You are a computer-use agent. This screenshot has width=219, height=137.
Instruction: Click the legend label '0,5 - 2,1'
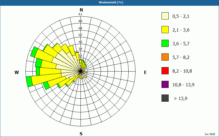coord(181,16)
